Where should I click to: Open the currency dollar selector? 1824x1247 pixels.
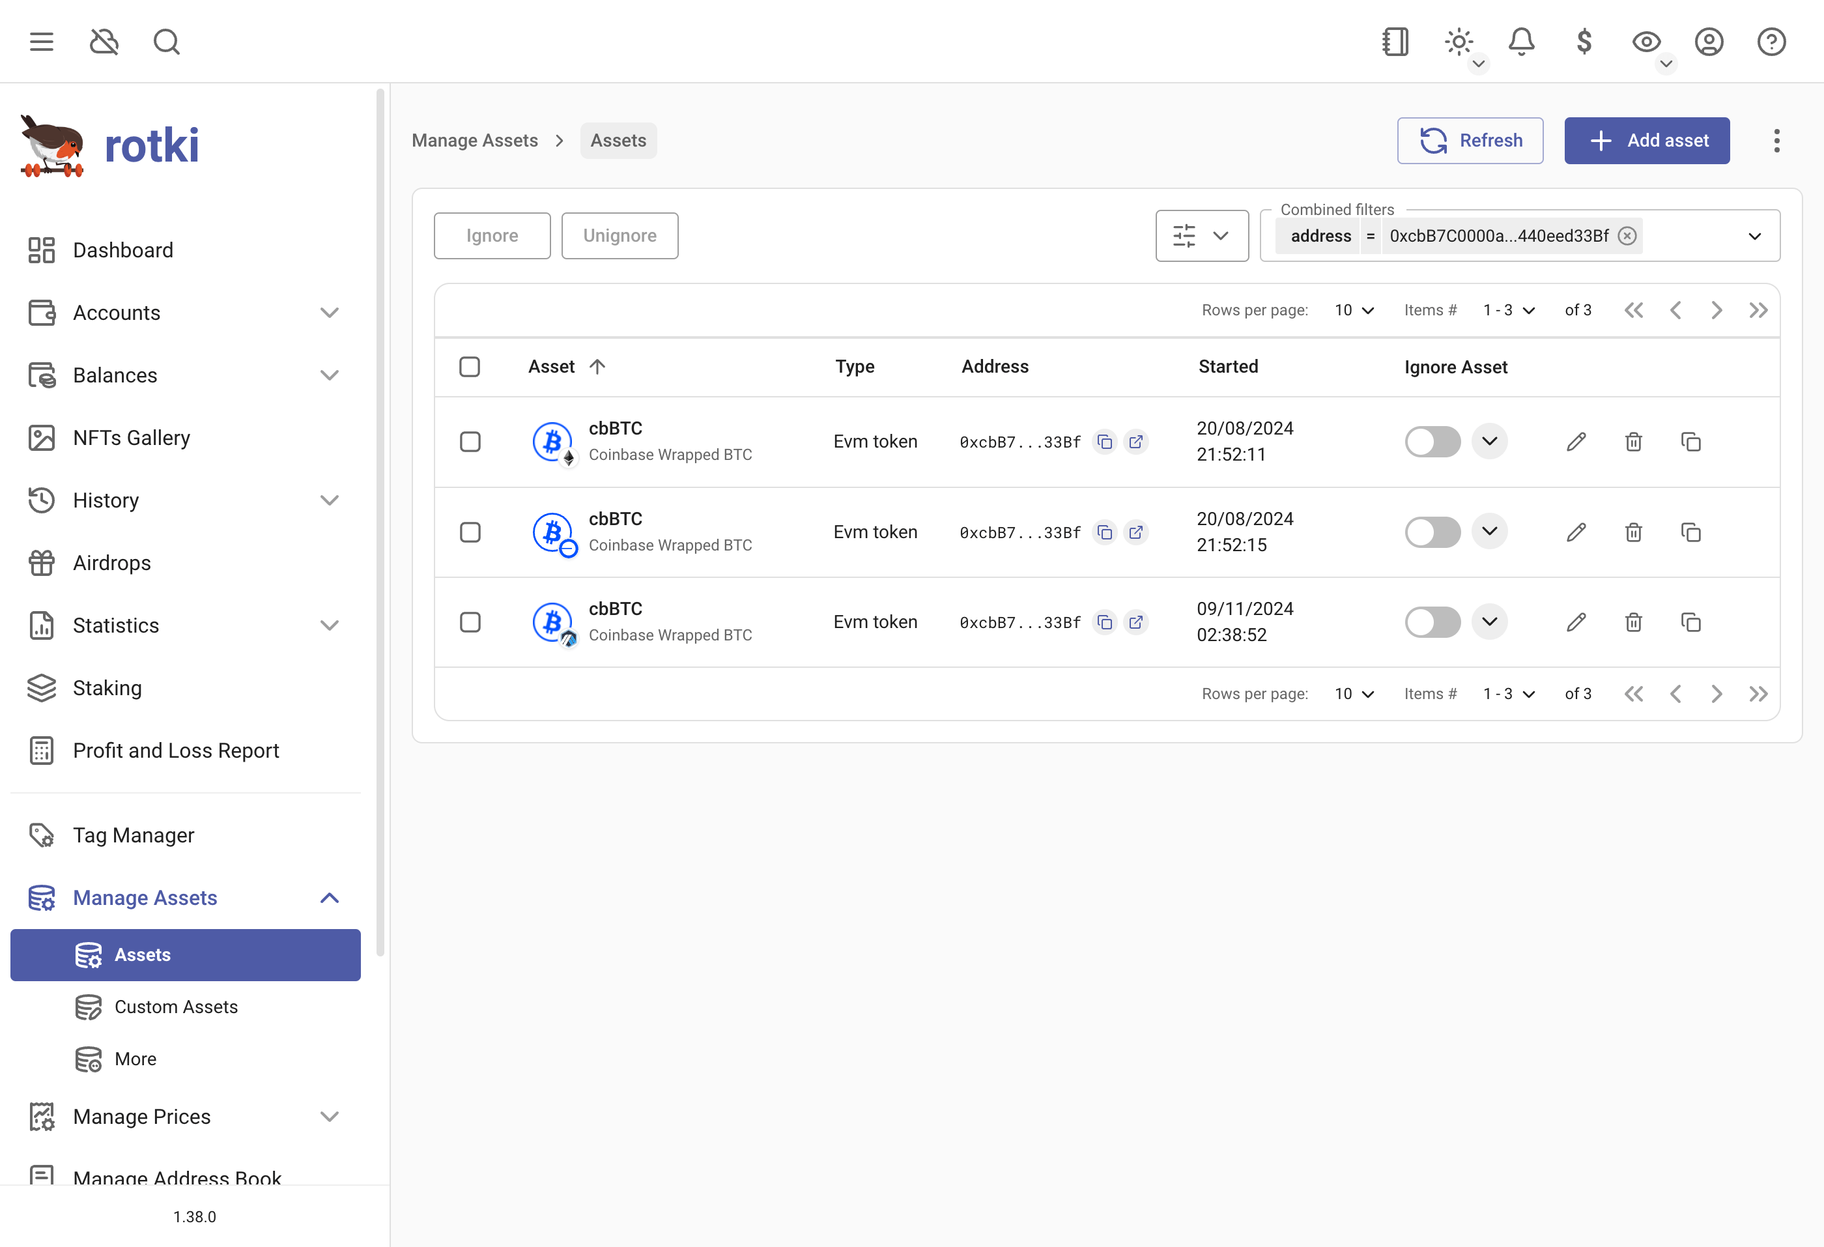pos(1584,42)
